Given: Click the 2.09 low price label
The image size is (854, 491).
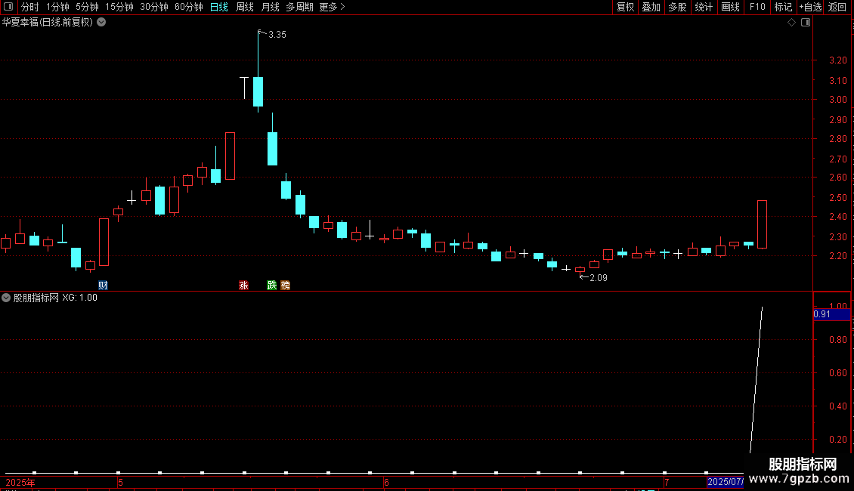Looking at the screenshot, I should click(x=599, y=278).
